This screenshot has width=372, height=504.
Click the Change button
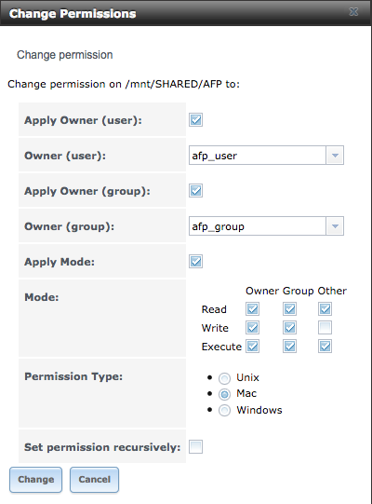coord(35,480)
